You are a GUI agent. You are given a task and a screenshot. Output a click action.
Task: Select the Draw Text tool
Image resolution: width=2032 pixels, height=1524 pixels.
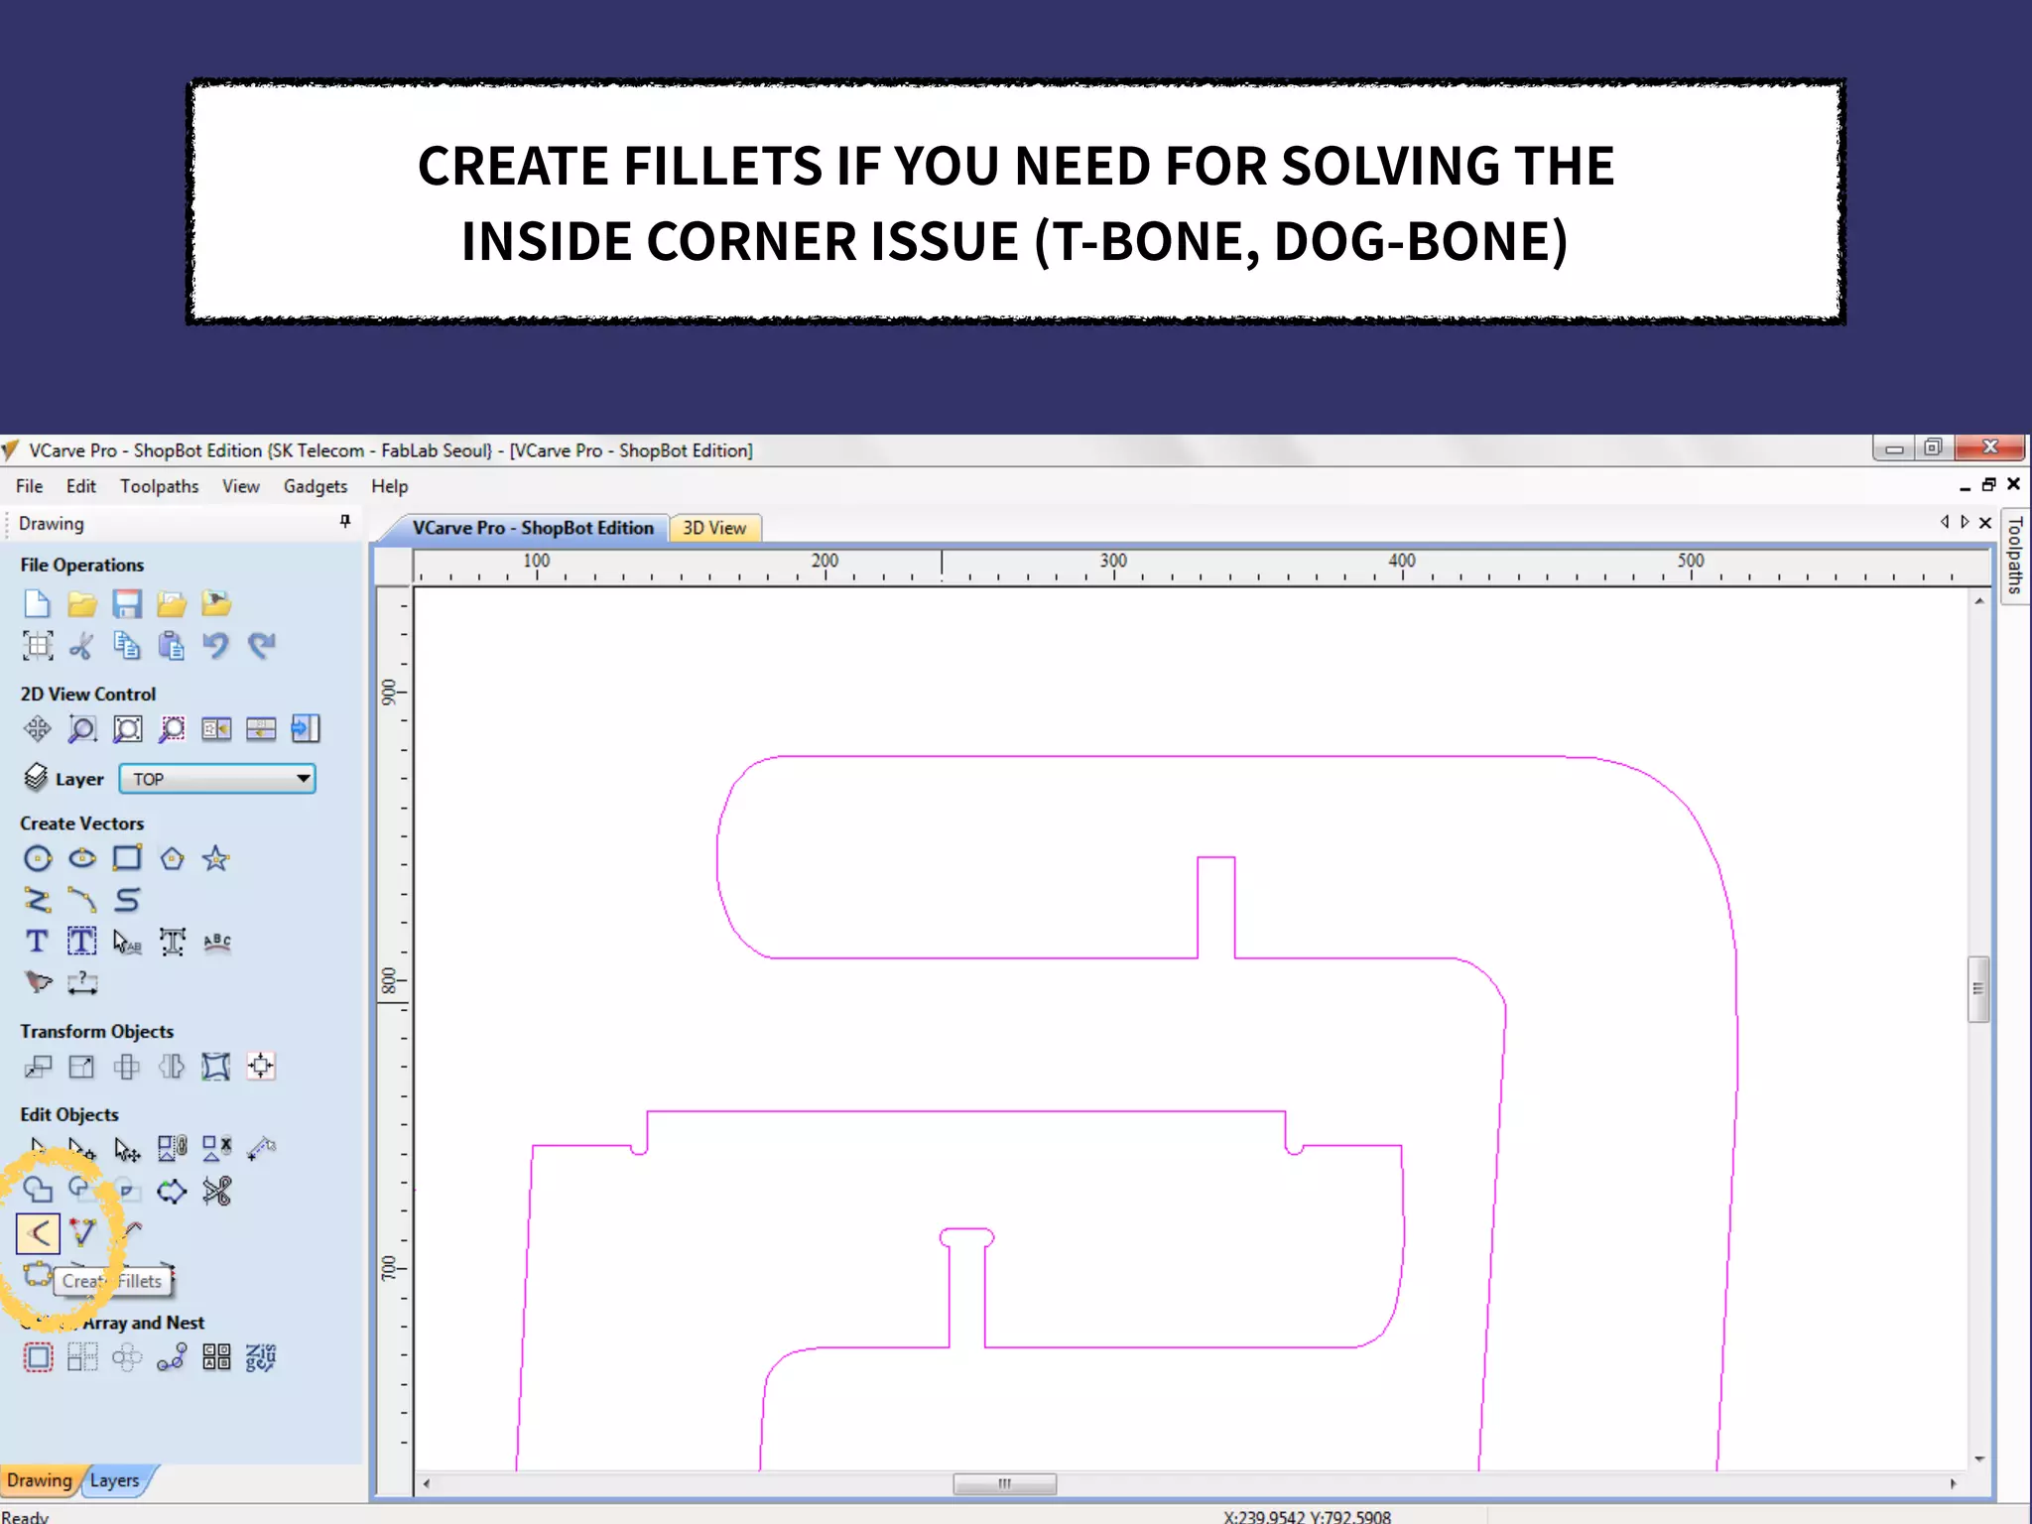38,942
